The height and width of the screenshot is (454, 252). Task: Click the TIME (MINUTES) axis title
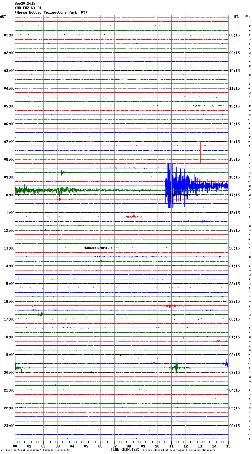[125, 450]
